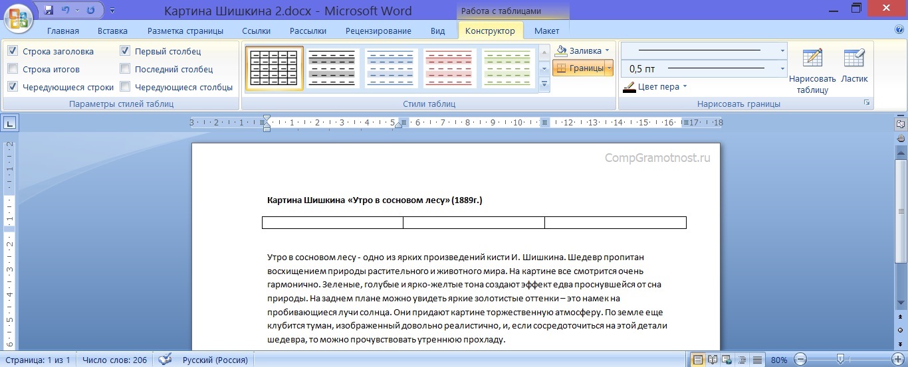This screenshot has height=367, width=908.
Task: Apply the red dashed table style thumbnail
Action: click(x=450, y=68)
